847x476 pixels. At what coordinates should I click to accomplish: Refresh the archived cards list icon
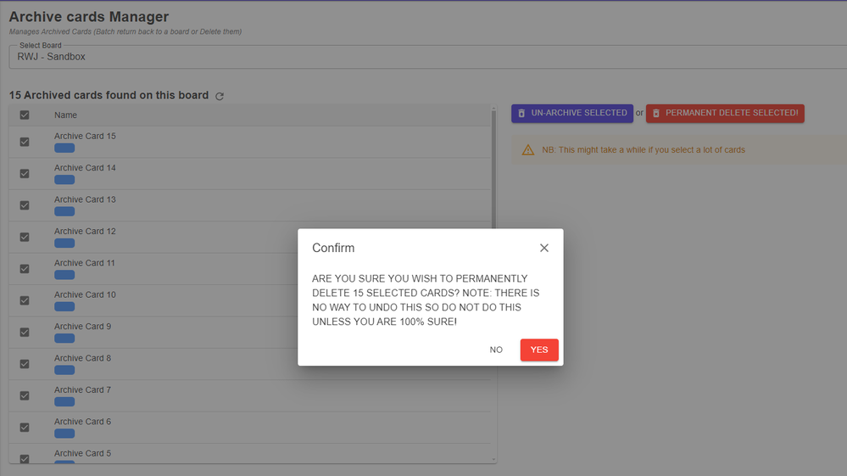pyautogui.click(x=220, y=96)
